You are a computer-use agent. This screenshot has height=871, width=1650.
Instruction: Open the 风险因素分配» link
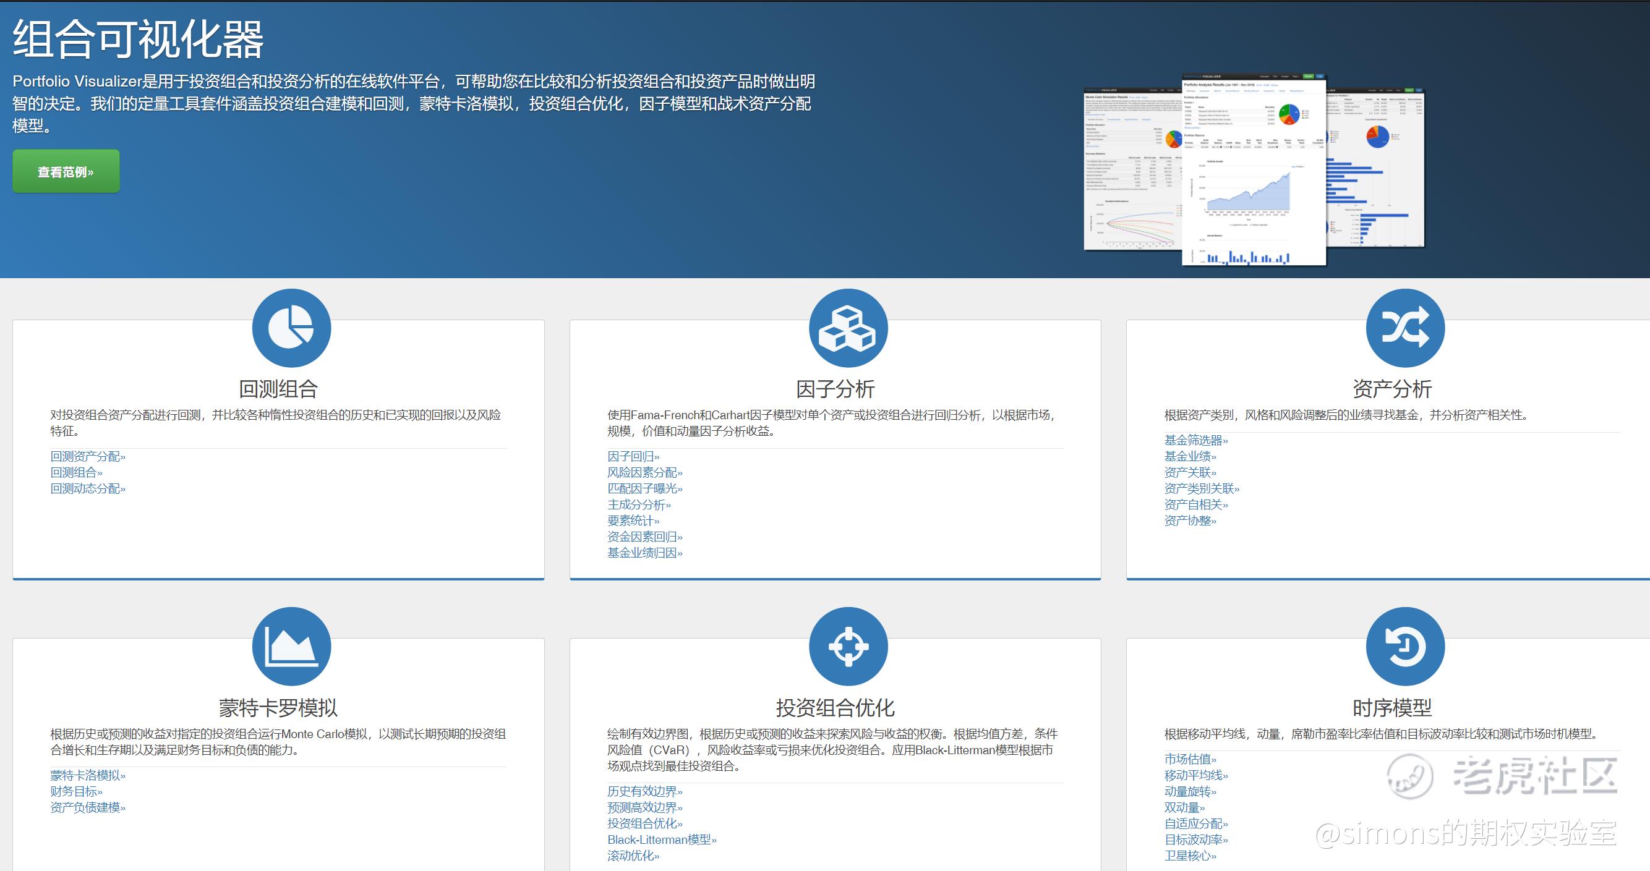point(645,473)
